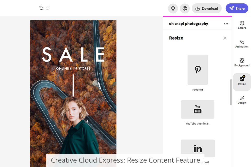This screenshot has width=251, height=167.
Task: Choose the YouTube thumbnail size preset
Action: [198, 109]
